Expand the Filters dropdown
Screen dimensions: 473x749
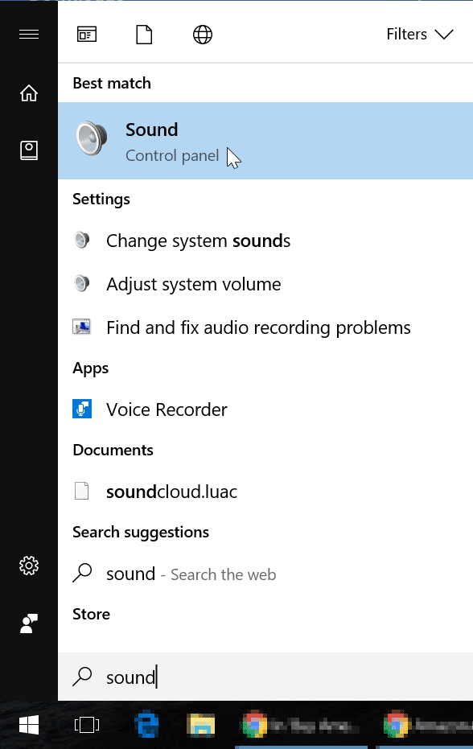[x=420, y=34]
